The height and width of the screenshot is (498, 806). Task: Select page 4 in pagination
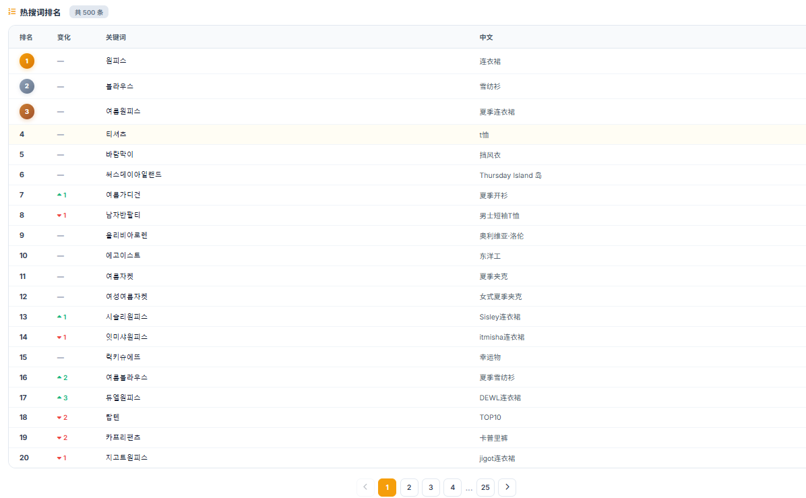click(x=452, y=487)
